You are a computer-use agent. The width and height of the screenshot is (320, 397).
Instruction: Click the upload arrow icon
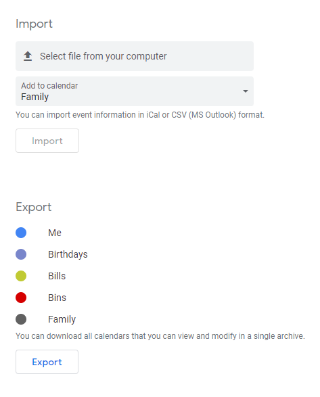28,56
